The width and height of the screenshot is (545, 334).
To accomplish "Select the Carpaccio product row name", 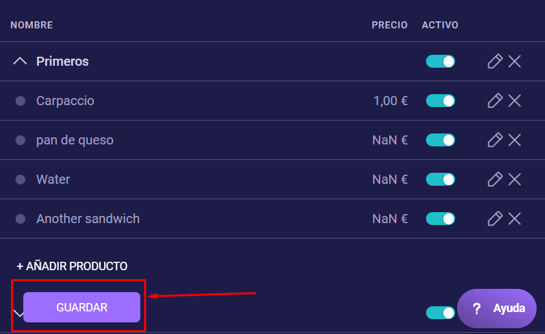I will [65, 101].
